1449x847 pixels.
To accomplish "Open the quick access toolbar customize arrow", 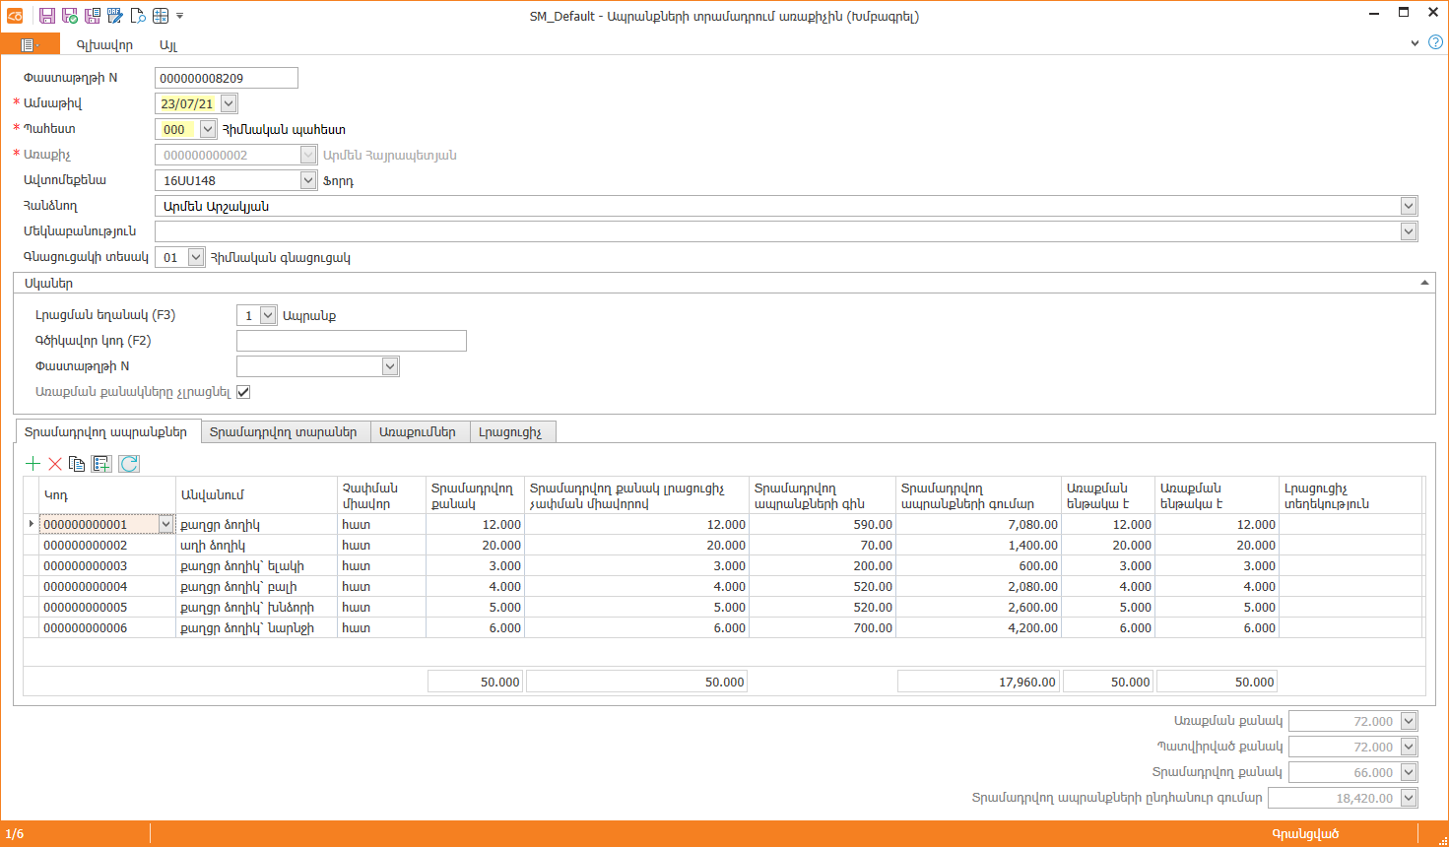I will tap(179, 16).
